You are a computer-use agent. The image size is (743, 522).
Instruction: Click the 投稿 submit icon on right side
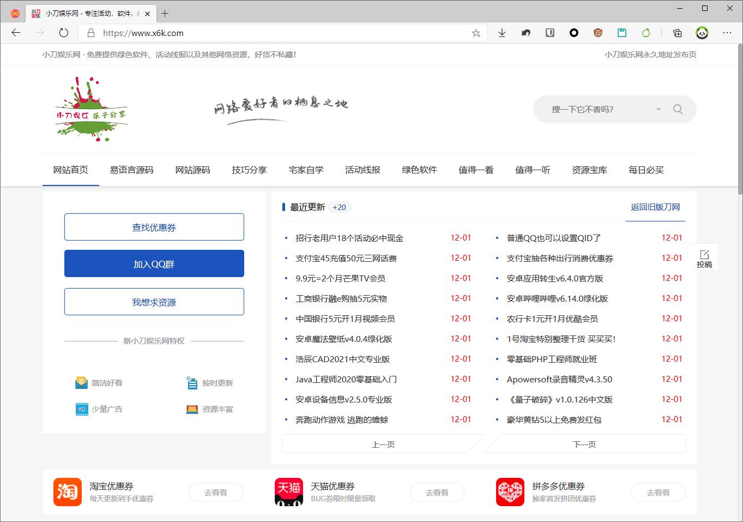coord(704,259)
